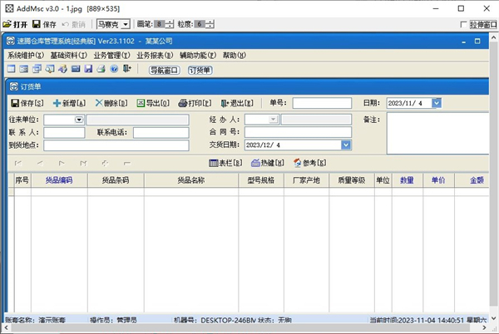Click the magnifier search toolbar icon
This screenshot has width=499, height=334.
pos(50,69)
